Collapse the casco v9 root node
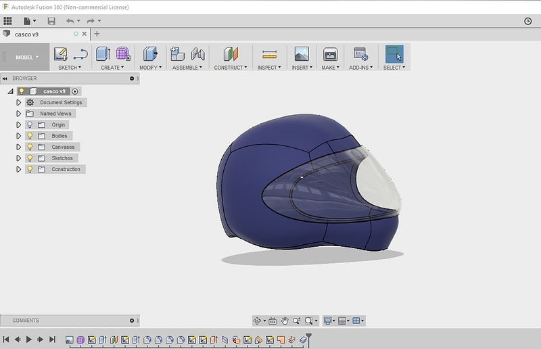The height and width of the screenshot is (349, 541). click(x=11, y=91)
